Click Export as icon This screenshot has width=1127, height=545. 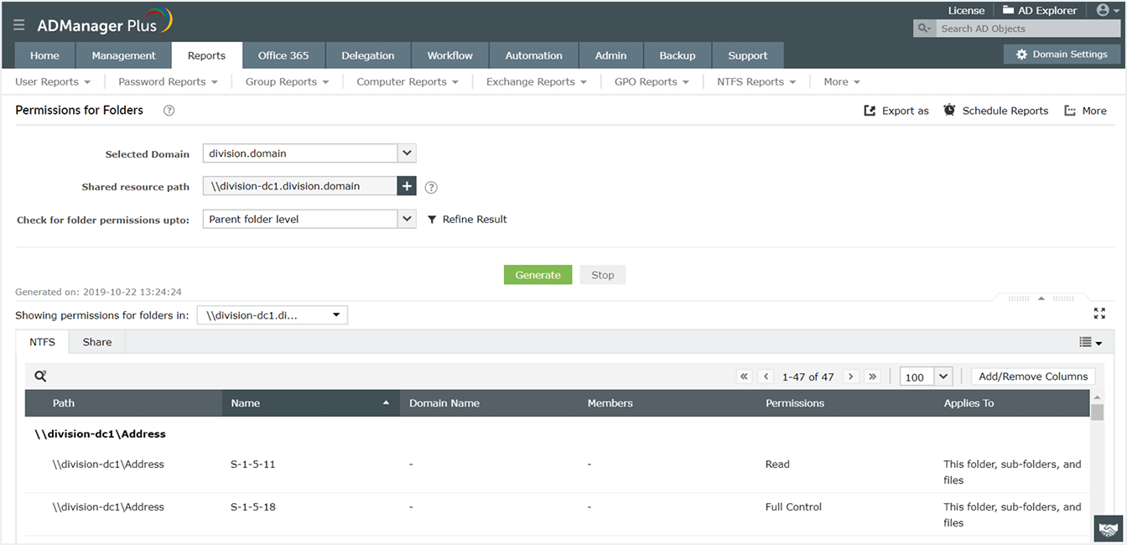[x=870, y=111]
